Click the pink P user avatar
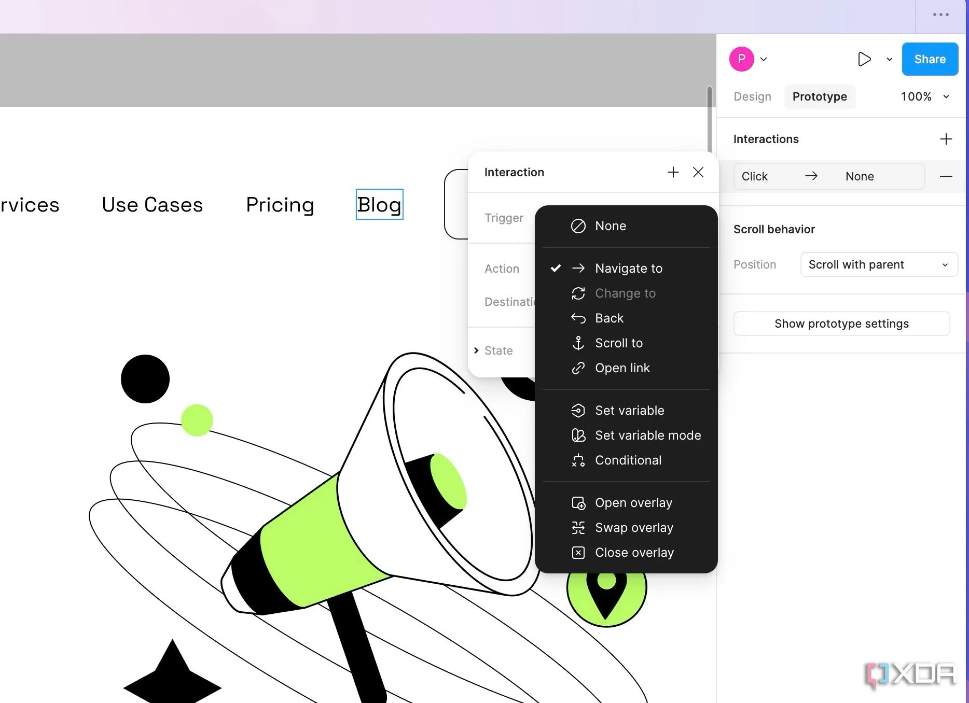 741,59
